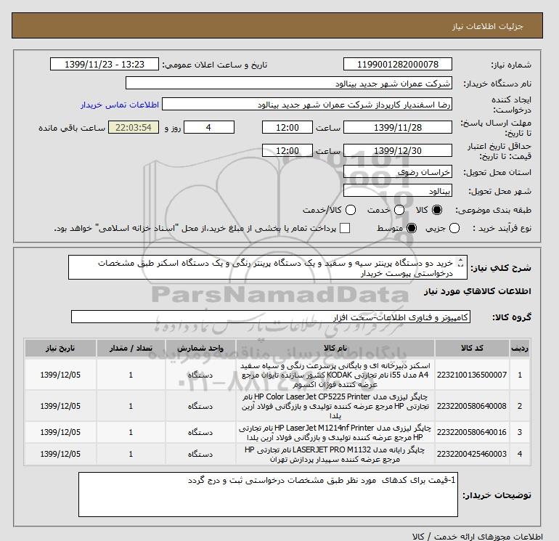Viewport: 559px width, 541px height.
Task: Click product code 2232200580640016
Action: click(x=472, y=432)
